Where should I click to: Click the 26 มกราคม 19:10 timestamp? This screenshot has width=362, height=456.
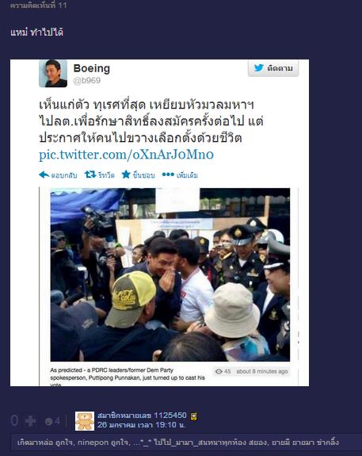coord(142,425)
